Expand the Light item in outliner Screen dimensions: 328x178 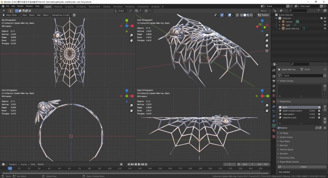point(280,25)
